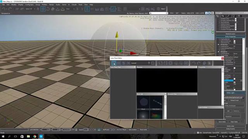Click the Unlink object icon in main toolbar
Screen dimensions: 248x139
22,9
